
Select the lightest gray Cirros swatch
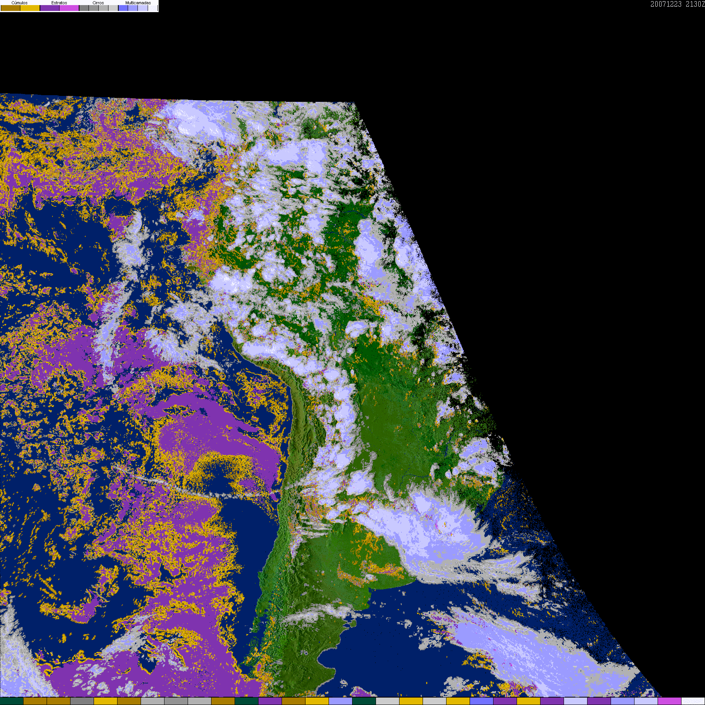pos(113,8)
